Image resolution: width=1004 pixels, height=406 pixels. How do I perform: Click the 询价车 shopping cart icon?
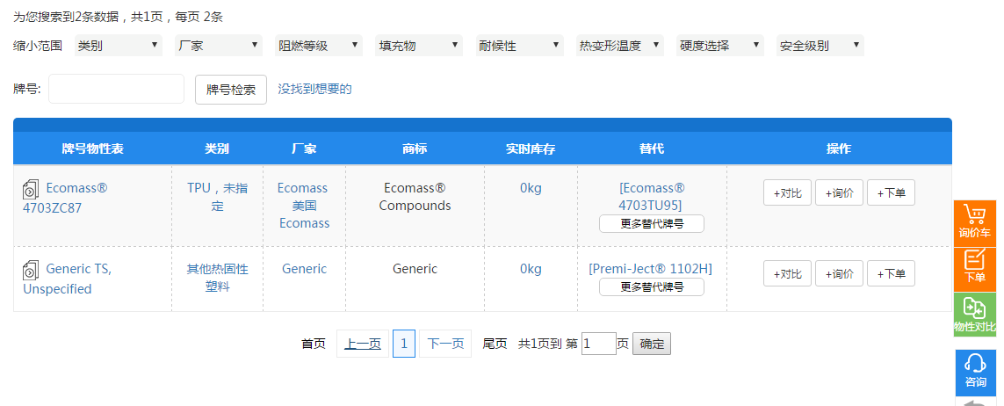tap(974, 222)
